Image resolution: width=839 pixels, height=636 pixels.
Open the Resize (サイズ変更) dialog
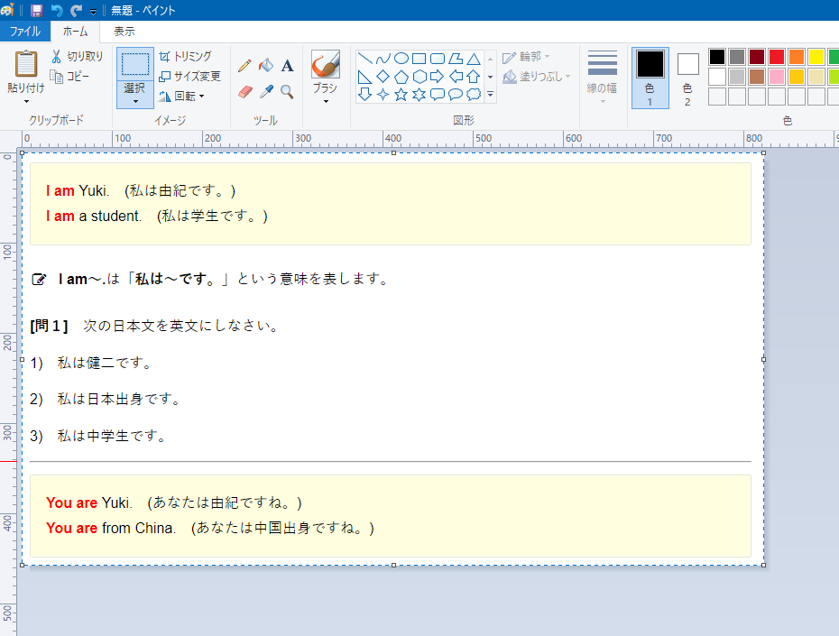click(189, 76)
